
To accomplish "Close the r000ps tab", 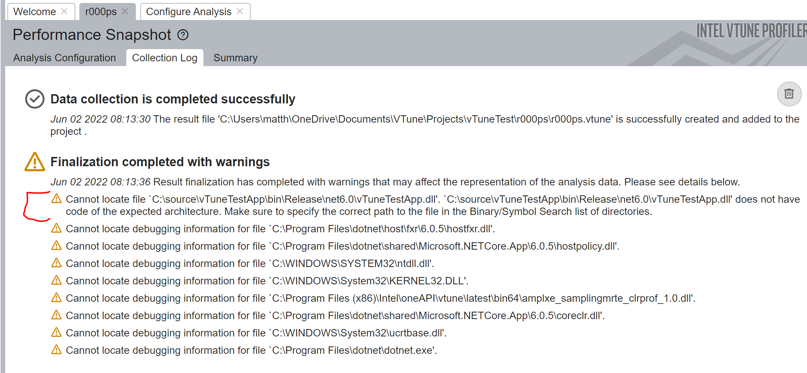I will click(x=125, y=11).
